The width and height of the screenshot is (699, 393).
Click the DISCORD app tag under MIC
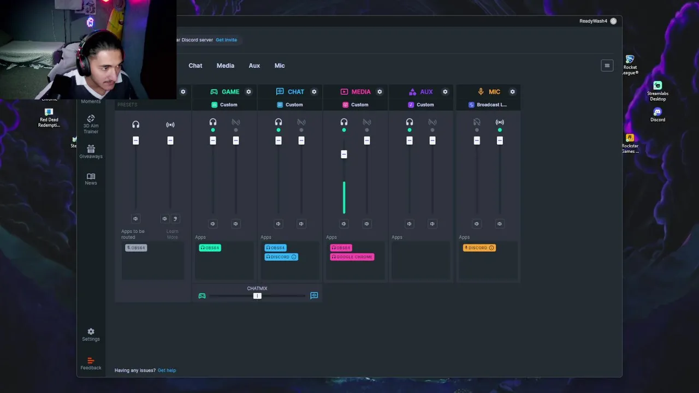tap(479, 248)
